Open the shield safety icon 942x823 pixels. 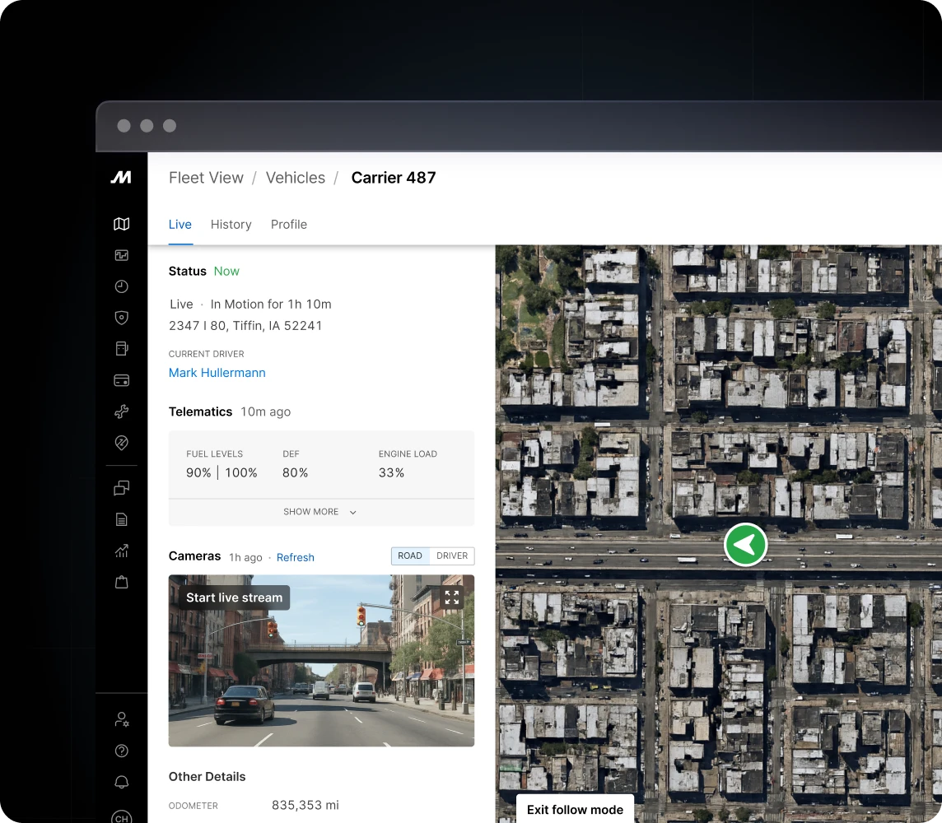(x=122, y=318)
